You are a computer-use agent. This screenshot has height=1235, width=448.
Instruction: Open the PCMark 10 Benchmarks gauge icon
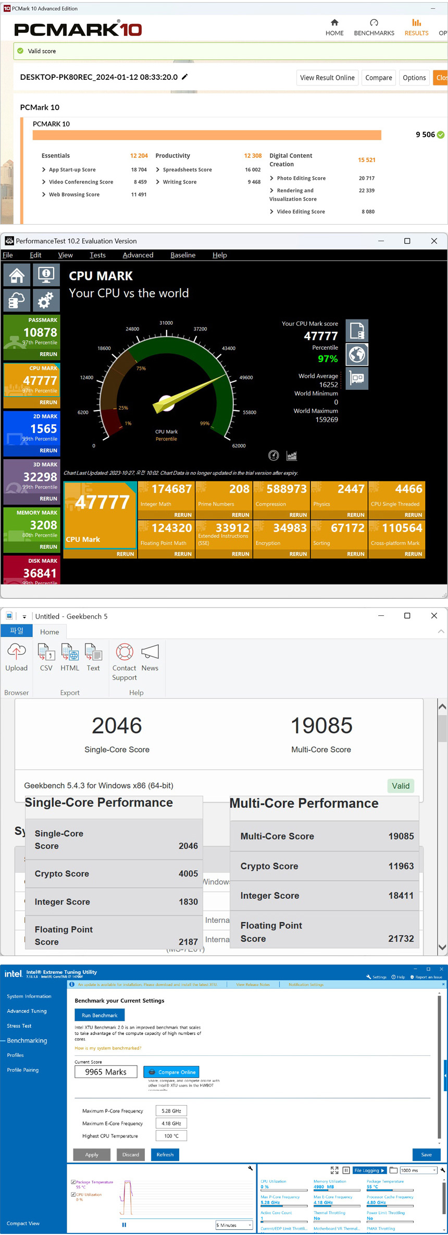(x=374, y=22)
